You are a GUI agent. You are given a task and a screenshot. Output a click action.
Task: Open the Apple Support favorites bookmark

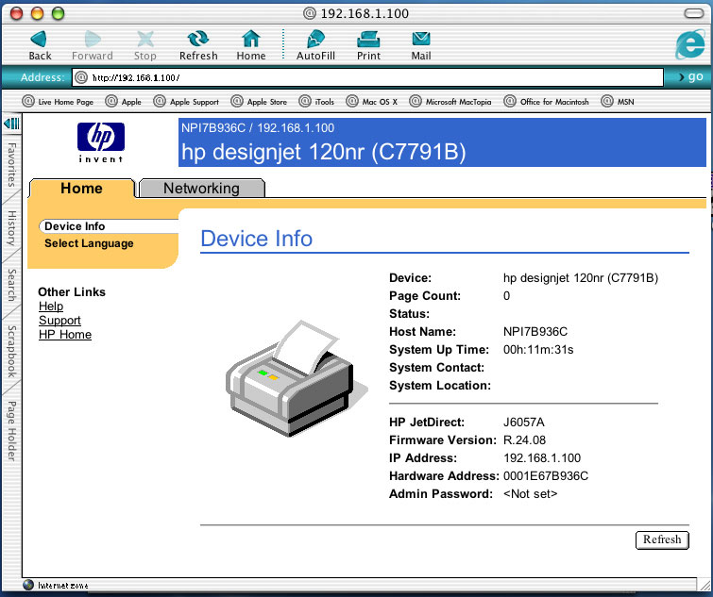click(186, 102)
